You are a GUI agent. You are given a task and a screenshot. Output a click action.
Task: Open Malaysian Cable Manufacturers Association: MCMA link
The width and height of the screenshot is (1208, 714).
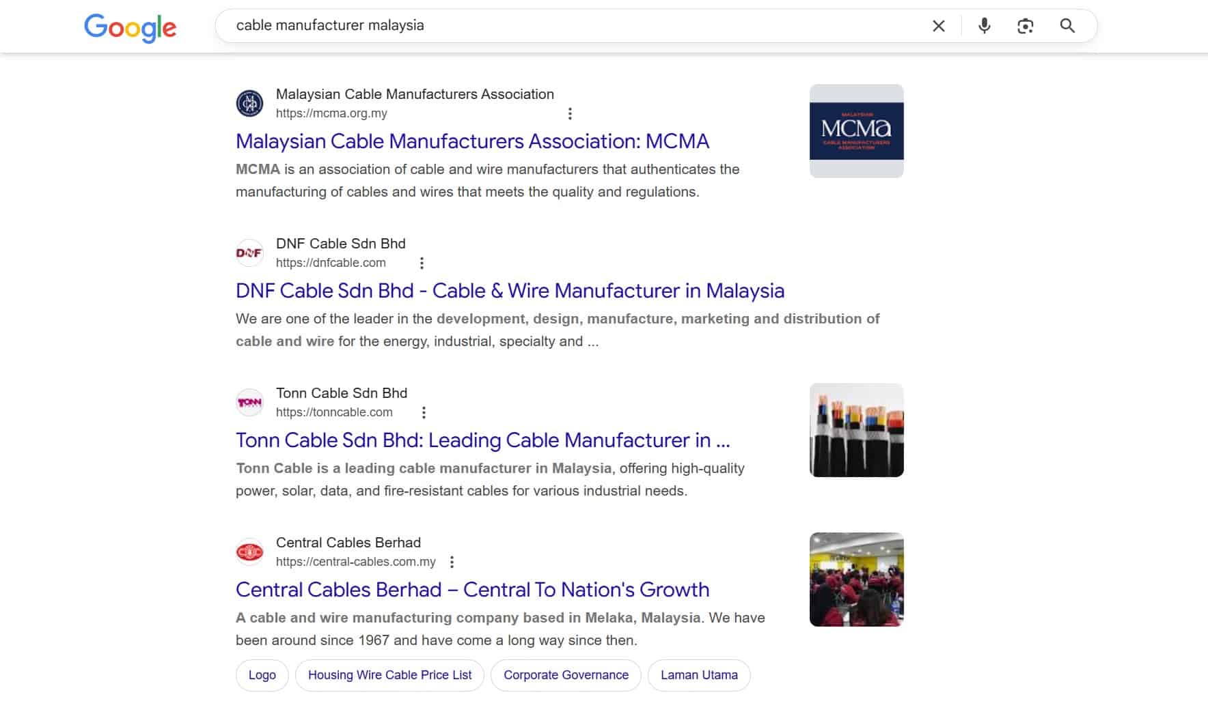coord(472,141)
